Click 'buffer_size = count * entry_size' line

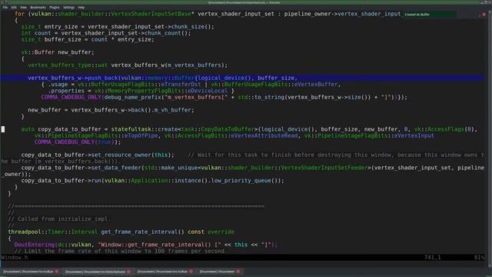pos(88,39)
